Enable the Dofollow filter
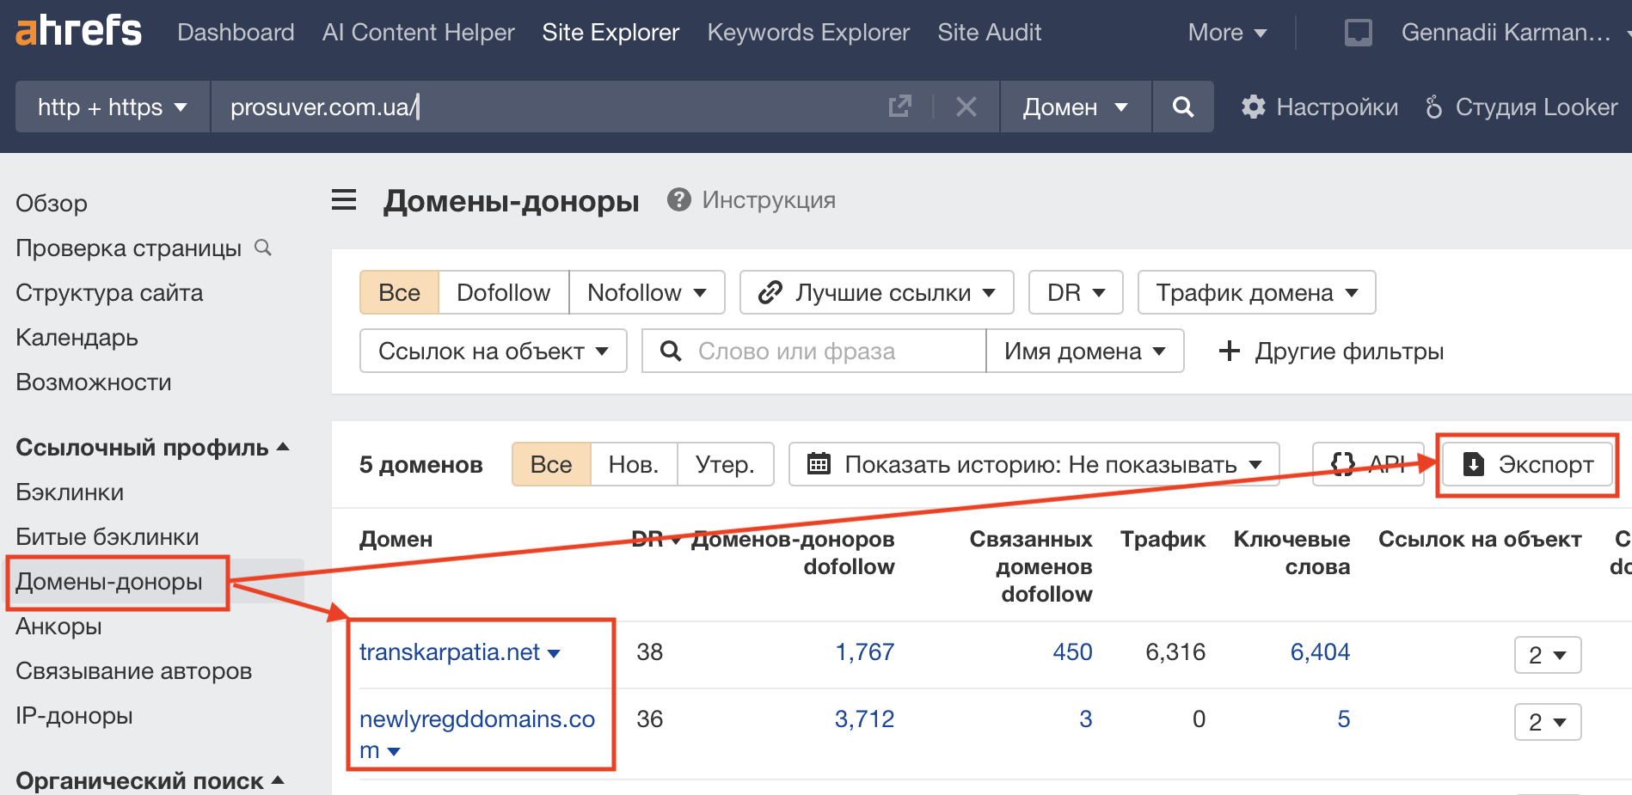 [503, 292]
